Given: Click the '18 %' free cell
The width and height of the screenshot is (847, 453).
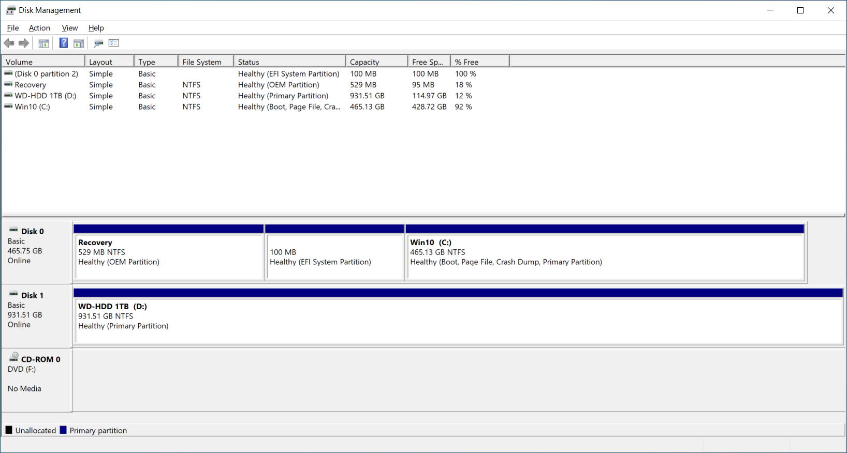Looking at the screenshot, I should (x=463, y=85).
